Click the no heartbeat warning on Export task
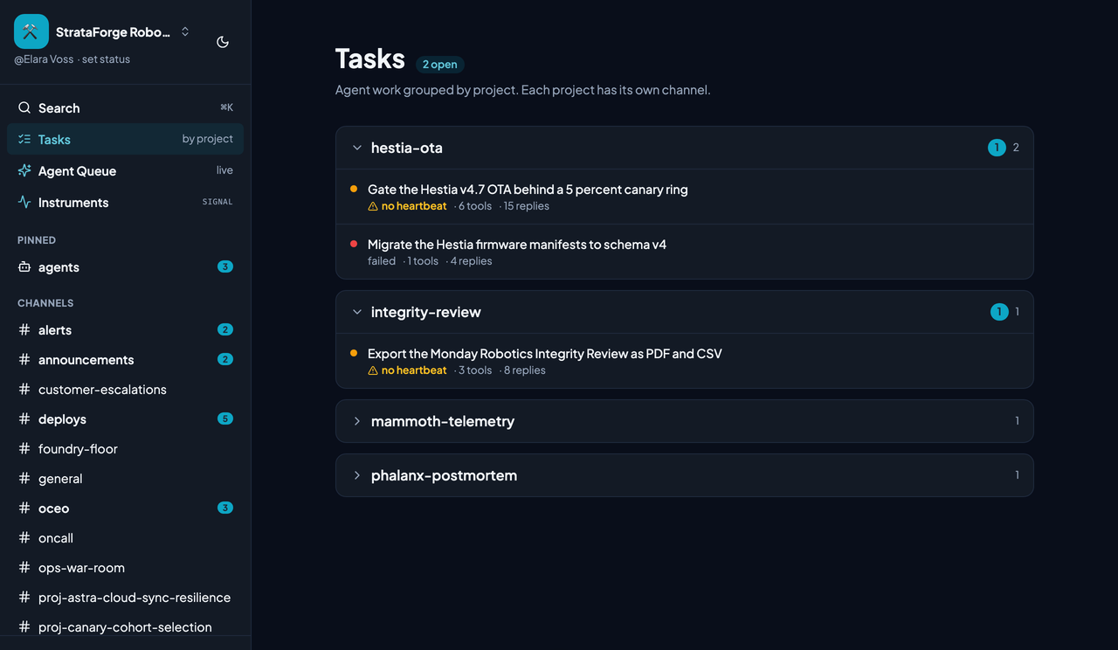 coord(407,370)
